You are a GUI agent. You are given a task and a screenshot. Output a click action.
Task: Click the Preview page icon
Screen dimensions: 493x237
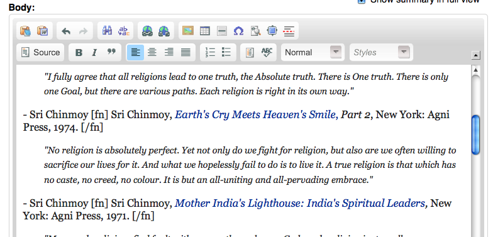coord(255,31)
